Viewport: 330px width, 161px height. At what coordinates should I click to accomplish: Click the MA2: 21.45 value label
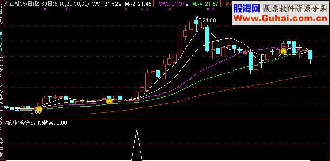point(138,4)
